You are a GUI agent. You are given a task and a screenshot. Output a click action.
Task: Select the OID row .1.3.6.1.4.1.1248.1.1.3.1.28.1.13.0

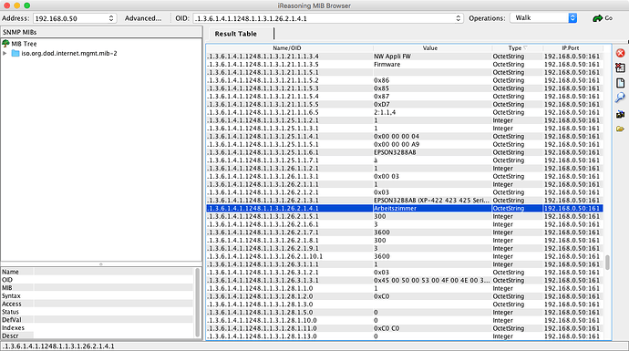click(405, 336)
